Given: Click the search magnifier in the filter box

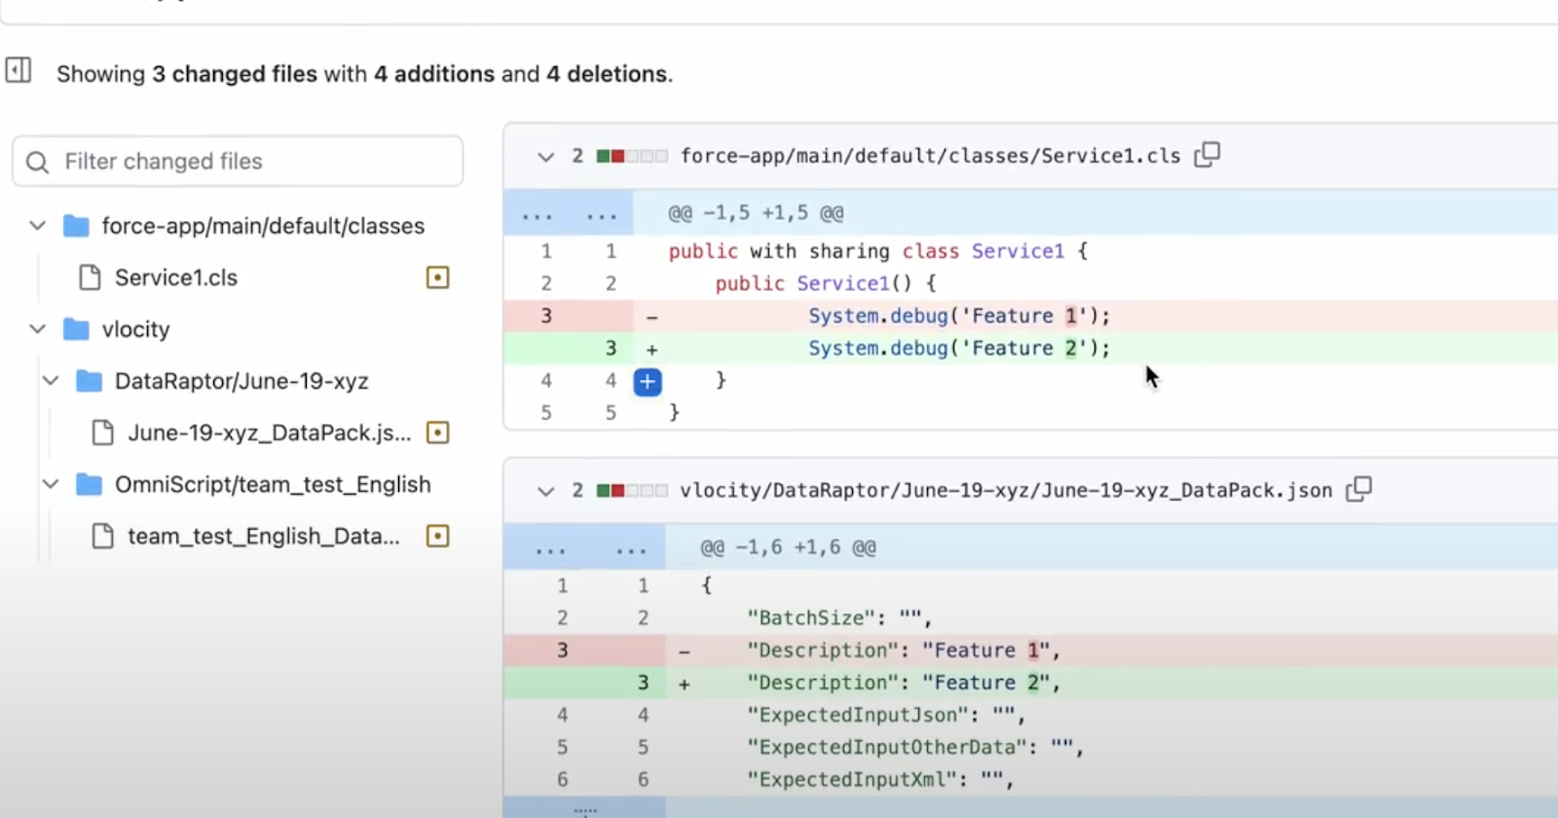Looking at the screenshot, I should click(38, 162).
